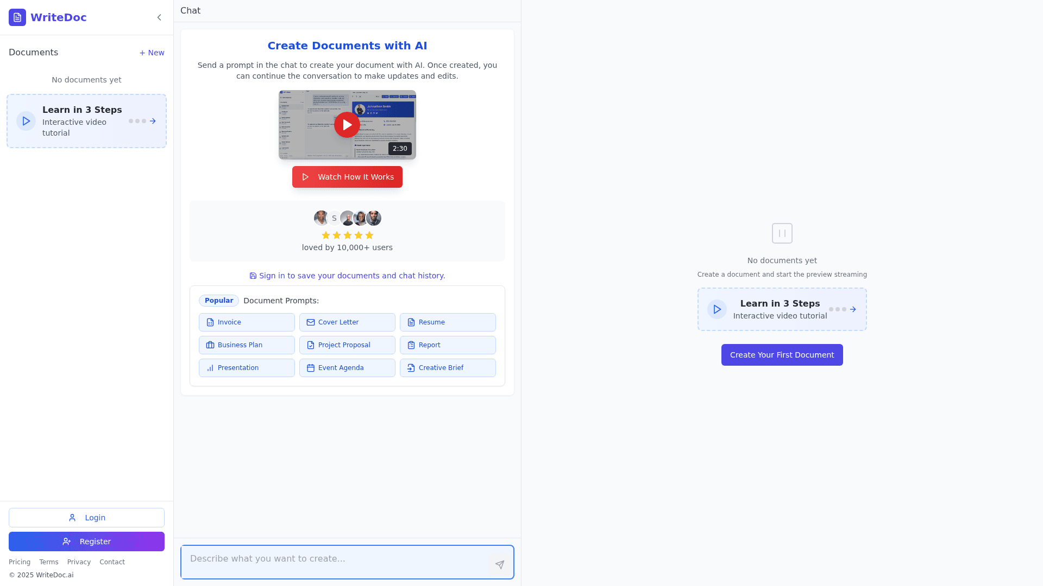
Task: Click the WriteDoc brand name
Action: [59, 17]
